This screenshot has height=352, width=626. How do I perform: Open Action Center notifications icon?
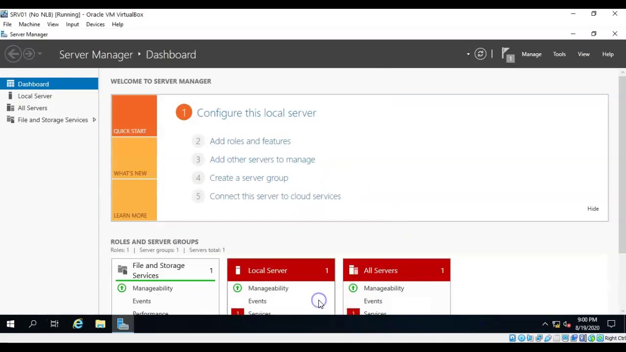pos(611,324)
